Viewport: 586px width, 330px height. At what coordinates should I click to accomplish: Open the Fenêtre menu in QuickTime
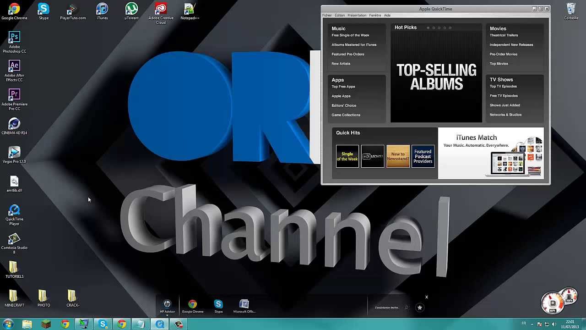pyautogui.click(x=375, y=15)
